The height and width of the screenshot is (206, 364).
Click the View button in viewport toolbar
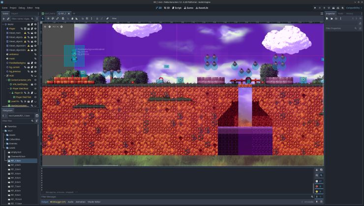[x=114, y=19]
